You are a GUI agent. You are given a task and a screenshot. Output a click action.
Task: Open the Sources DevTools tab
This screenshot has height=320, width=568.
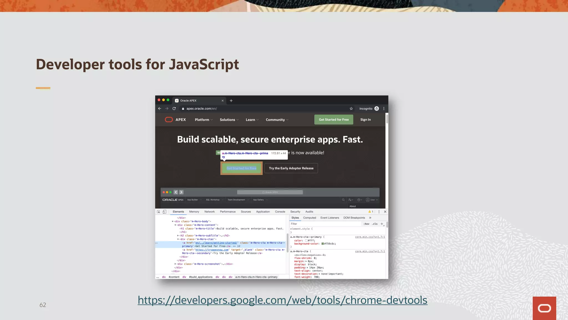(x=246, y=212)
